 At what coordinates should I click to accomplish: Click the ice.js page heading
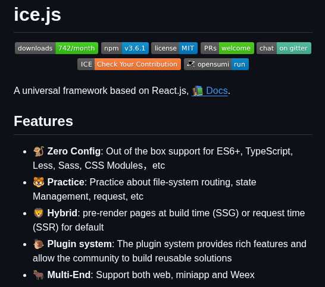coord(37,14)
